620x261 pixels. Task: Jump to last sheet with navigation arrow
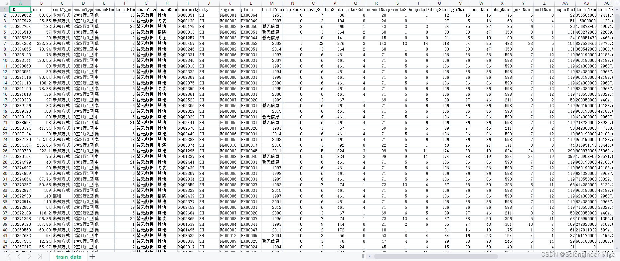click(x=40, y=256)
